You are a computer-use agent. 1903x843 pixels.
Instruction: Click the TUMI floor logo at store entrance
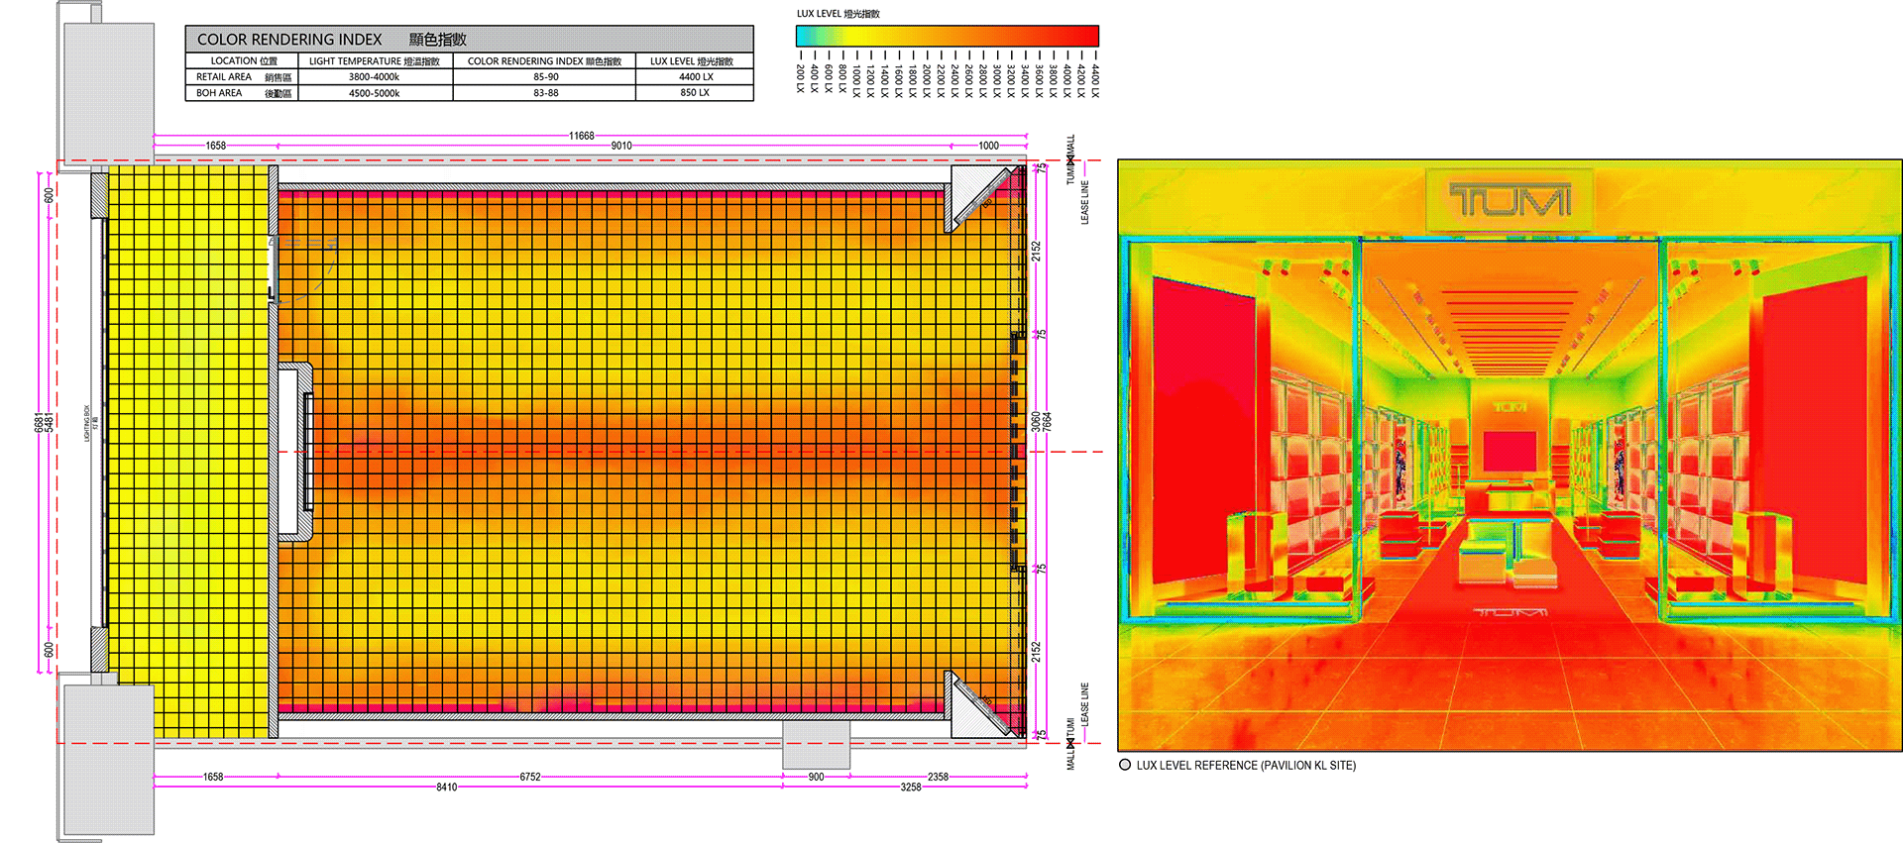point(1510,612)
